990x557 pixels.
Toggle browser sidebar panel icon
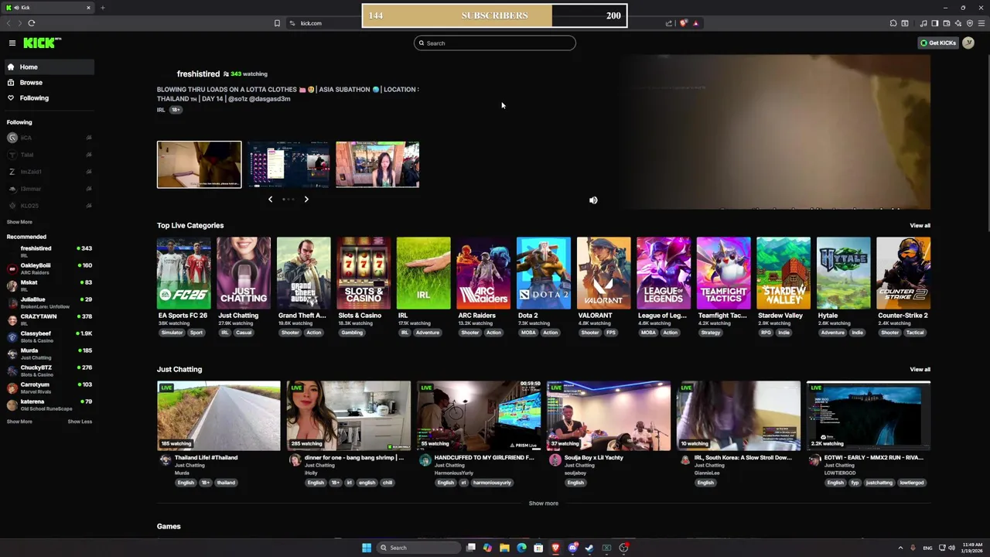click(x=934, y=23)
